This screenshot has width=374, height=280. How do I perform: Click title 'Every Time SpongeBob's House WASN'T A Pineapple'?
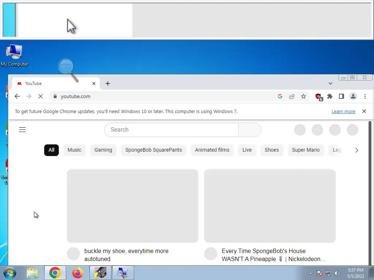pos(274,255)
